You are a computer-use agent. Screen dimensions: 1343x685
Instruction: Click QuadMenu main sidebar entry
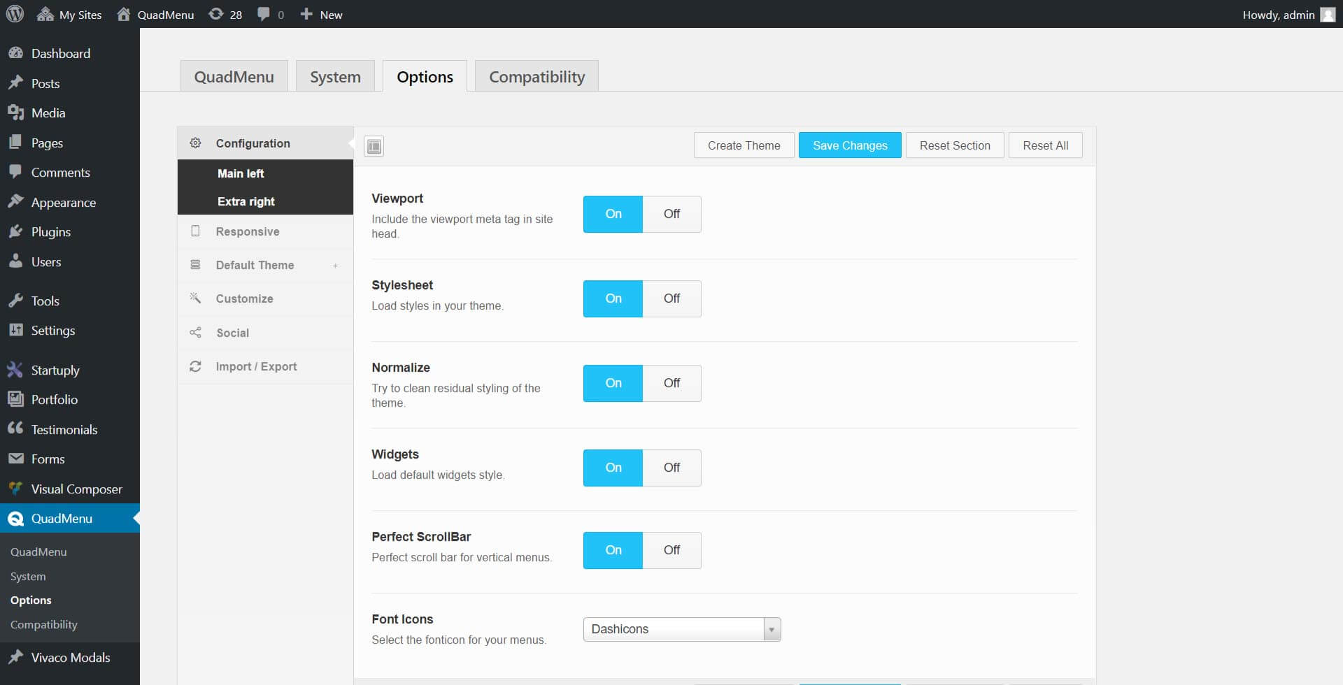(x=70, y=518)
